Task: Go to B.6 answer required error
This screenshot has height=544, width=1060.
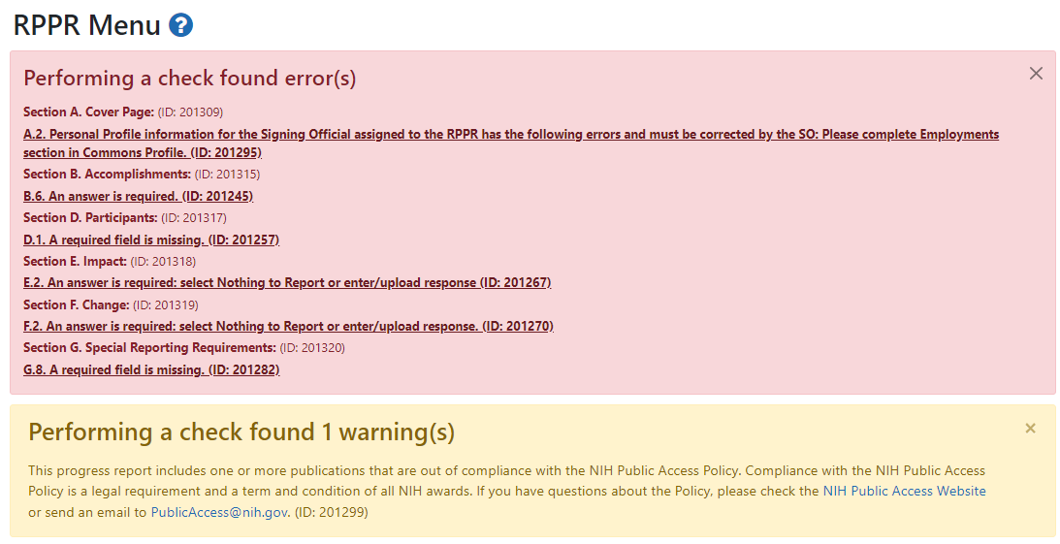Action: pos(138,196)
